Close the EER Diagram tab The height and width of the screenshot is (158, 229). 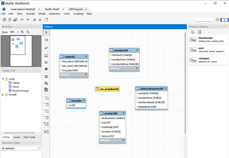click(86, 9)
